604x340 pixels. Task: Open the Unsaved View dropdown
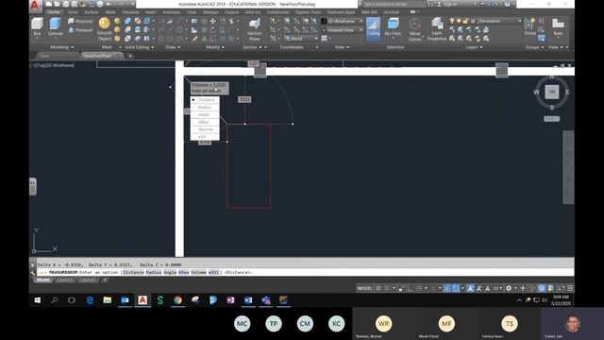343,30
